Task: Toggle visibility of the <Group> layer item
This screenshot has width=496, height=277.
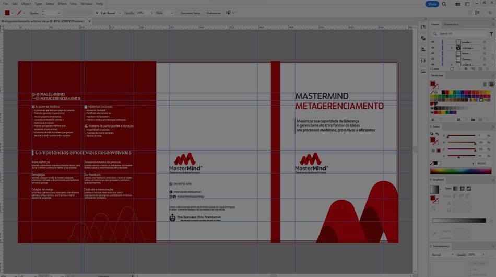Action: pyautogui.click(x=433, y=48)
